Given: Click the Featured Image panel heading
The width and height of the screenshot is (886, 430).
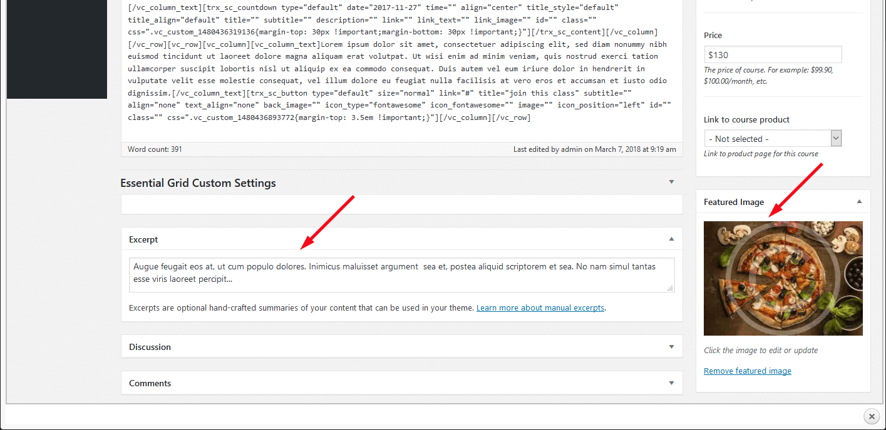Looking at the screenshot, I should [734, 202].
